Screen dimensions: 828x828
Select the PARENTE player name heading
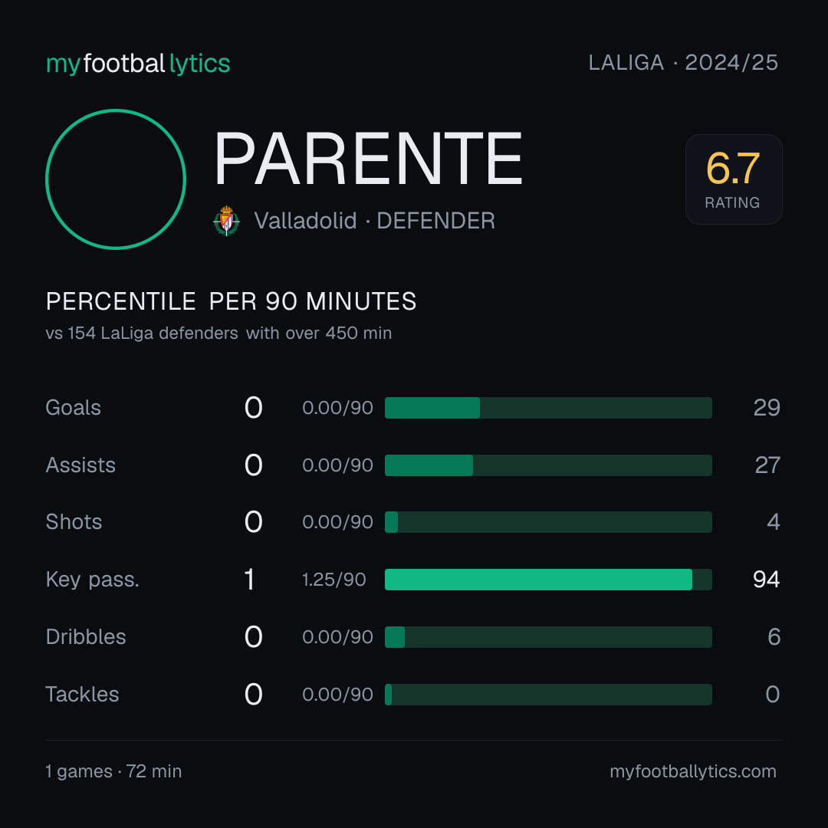pos(368,159)
